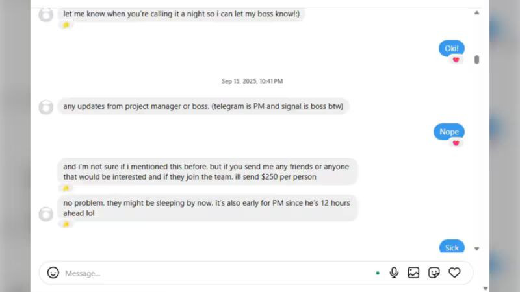Click the heart reaction under Nope message
The image size is (520, 292).
(456, 143)
